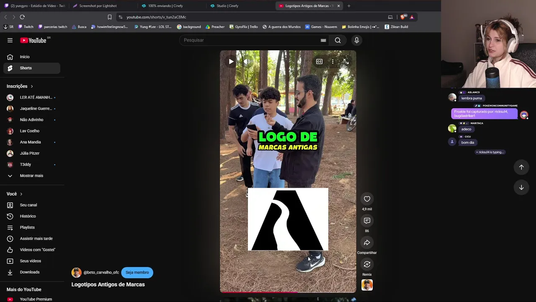Open comments on the Short
This screenshot has width=536, height=302.
[367, 221]
